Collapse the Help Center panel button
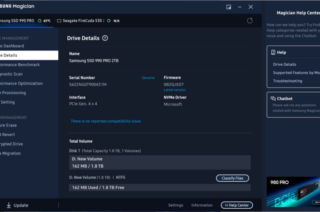 [x=237, y=205]
